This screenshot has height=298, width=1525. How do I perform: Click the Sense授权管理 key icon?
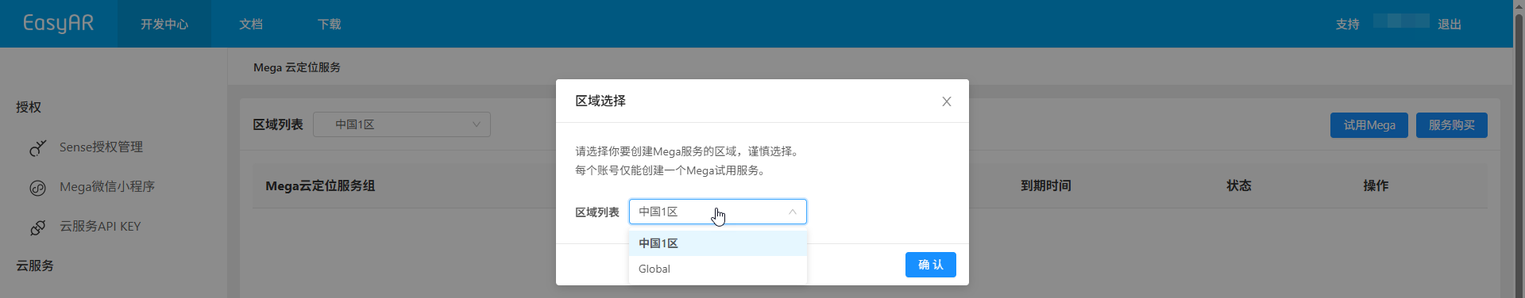tap(37, 148)
